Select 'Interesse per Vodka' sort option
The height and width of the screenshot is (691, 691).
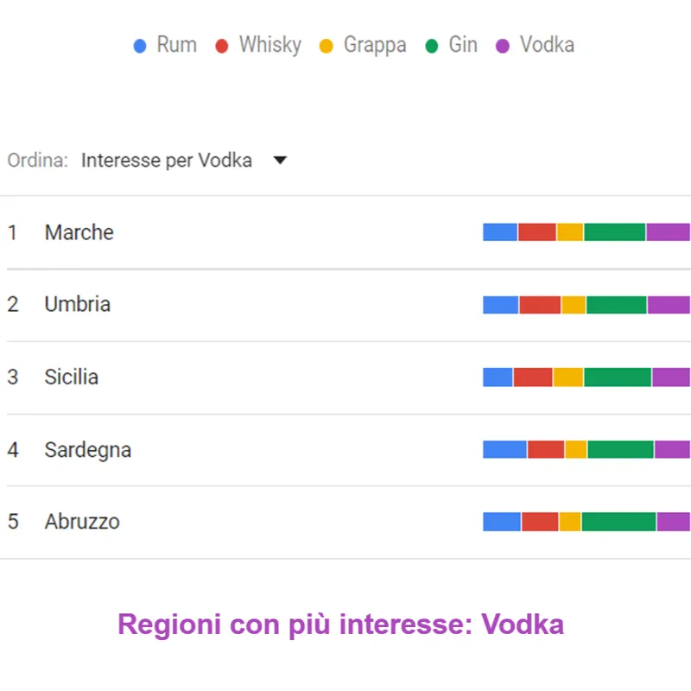click(x=166, y=161)
